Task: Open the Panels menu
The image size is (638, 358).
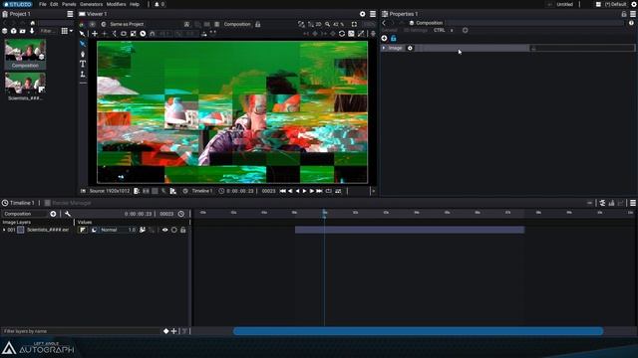Action: click(x=69, y=4)
